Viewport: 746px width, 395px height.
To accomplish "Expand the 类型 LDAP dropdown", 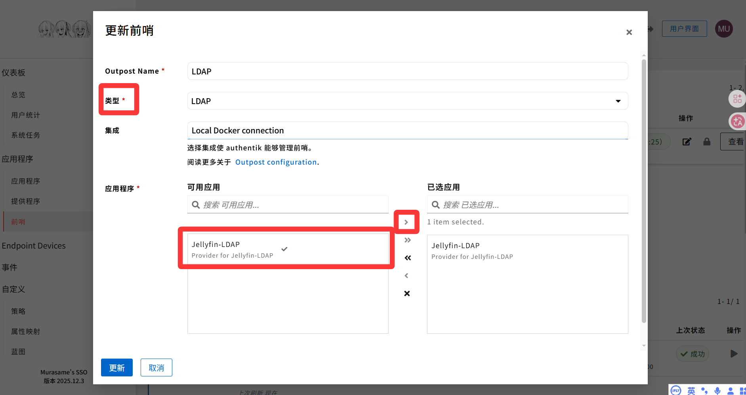I will pyautogui.click(x=618, y=101).
